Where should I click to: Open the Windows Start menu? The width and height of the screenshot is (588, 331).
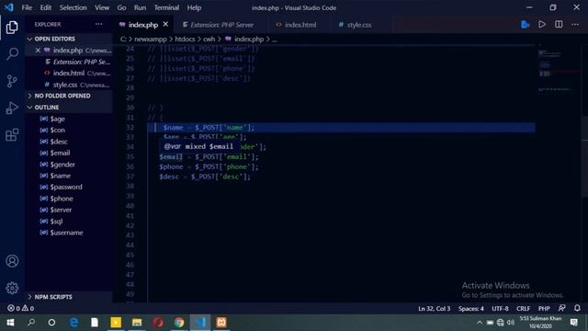pos(10,323)
